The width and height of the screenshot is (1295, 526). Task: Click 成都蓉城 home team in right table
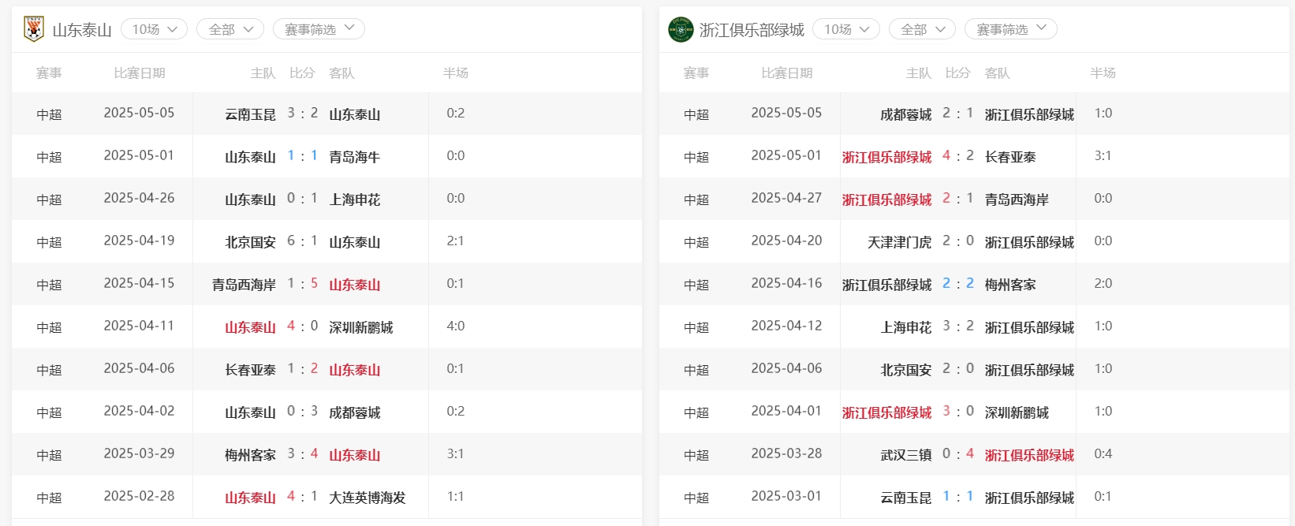pos(905,114)
